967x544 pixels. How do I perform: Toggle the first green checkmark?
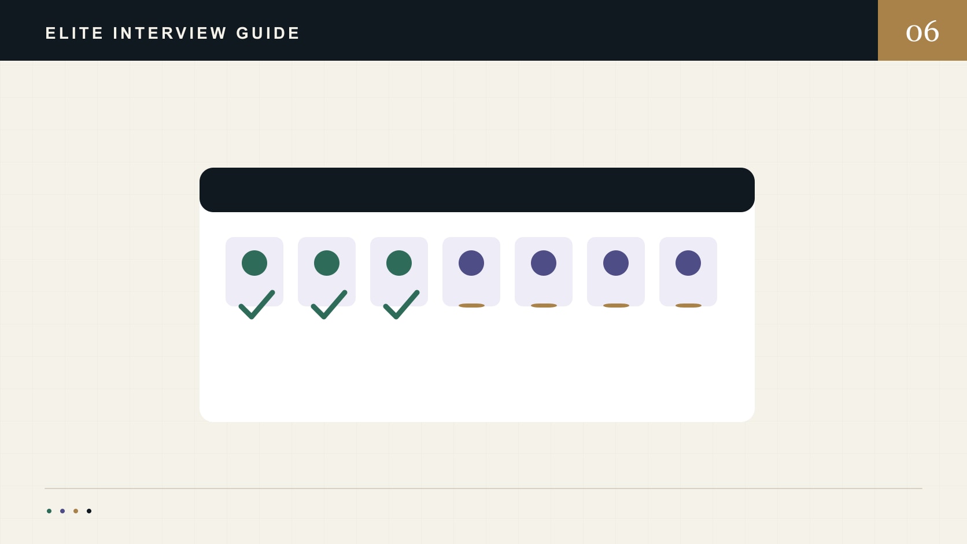pos(257,305)
